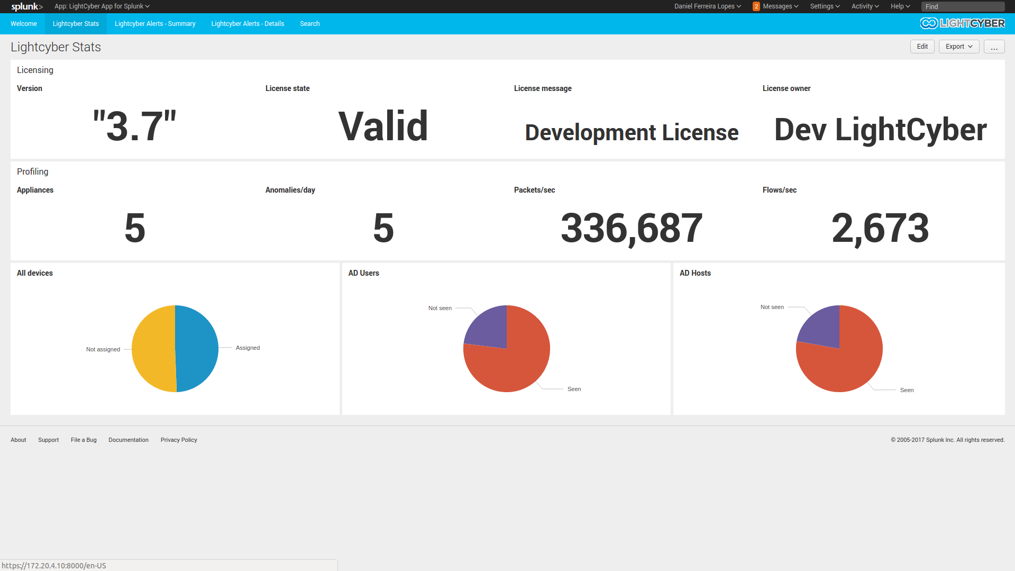Click the Not seen label in AD Users

pyautogui.click(x=440, y=308)
